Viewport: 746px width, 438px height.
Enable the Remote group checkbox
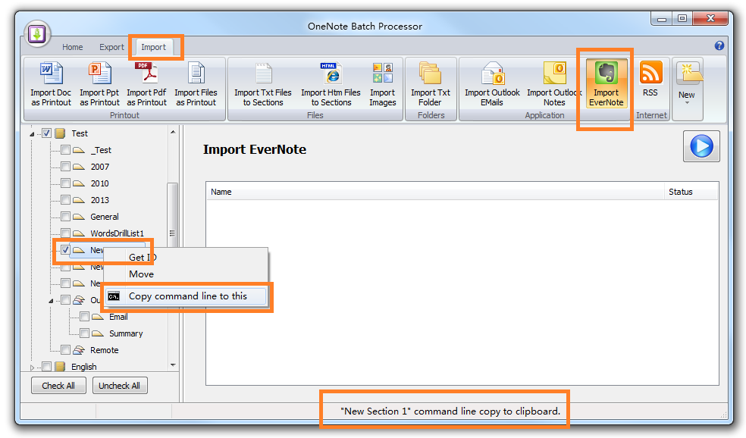tap(66, 350)
